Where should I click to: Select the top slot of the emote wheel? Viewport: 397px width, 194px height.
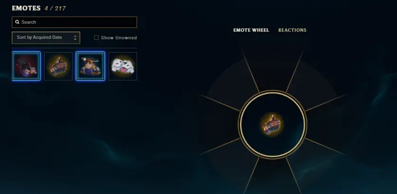272,71
